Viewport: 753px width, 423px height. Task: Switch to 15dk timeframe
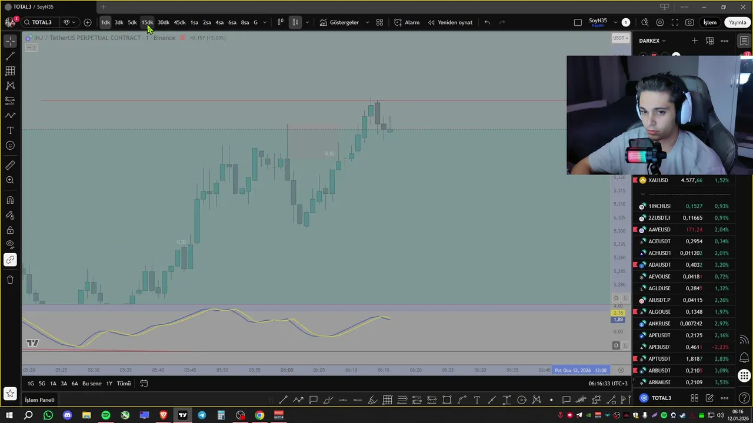point(147,22)
